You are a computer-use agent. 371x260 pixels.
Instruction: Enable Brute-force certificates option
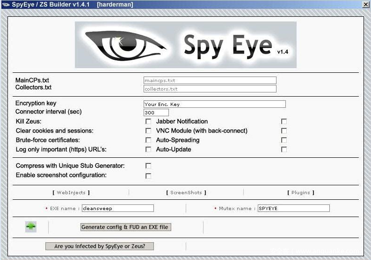click(148, 140)
